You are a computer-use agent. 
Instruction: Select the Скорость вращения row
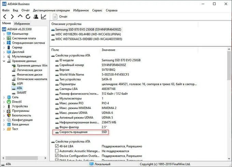81,132
